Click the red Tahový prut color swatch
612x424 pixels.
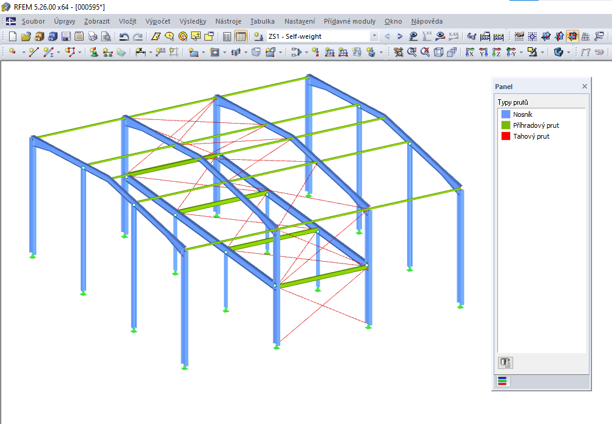[506, 136]
